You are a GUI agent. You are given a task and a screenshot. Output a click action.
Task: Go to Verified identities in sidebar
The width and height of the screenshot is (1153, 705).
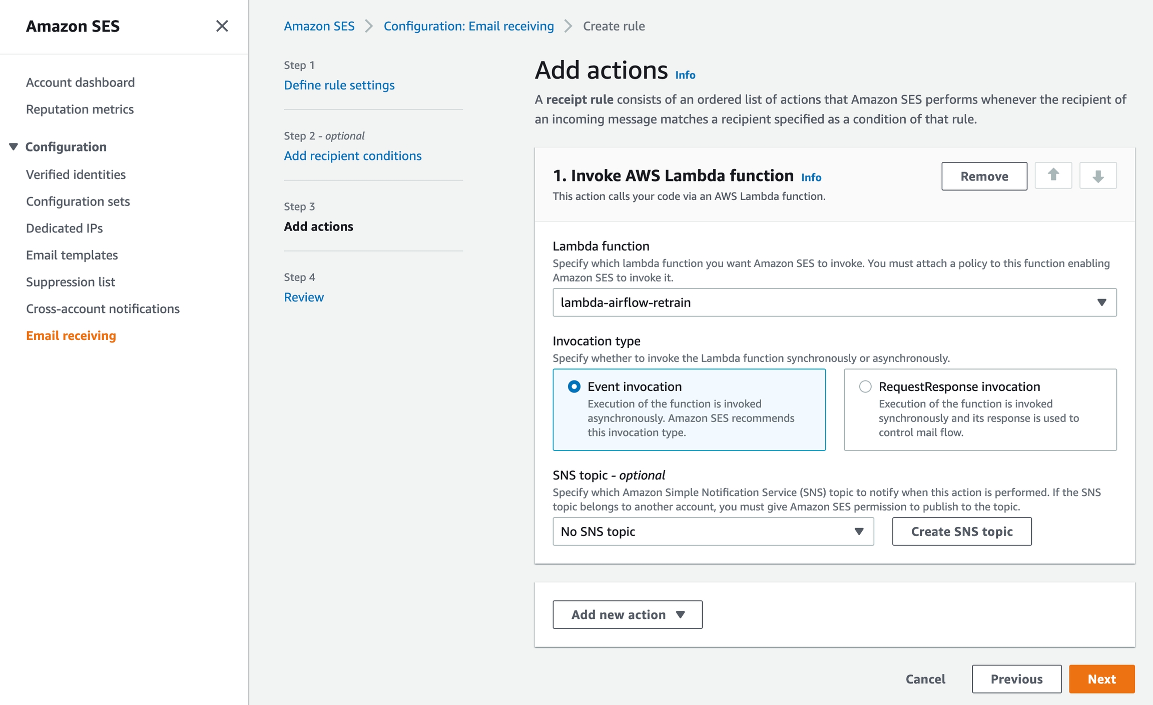76,174
